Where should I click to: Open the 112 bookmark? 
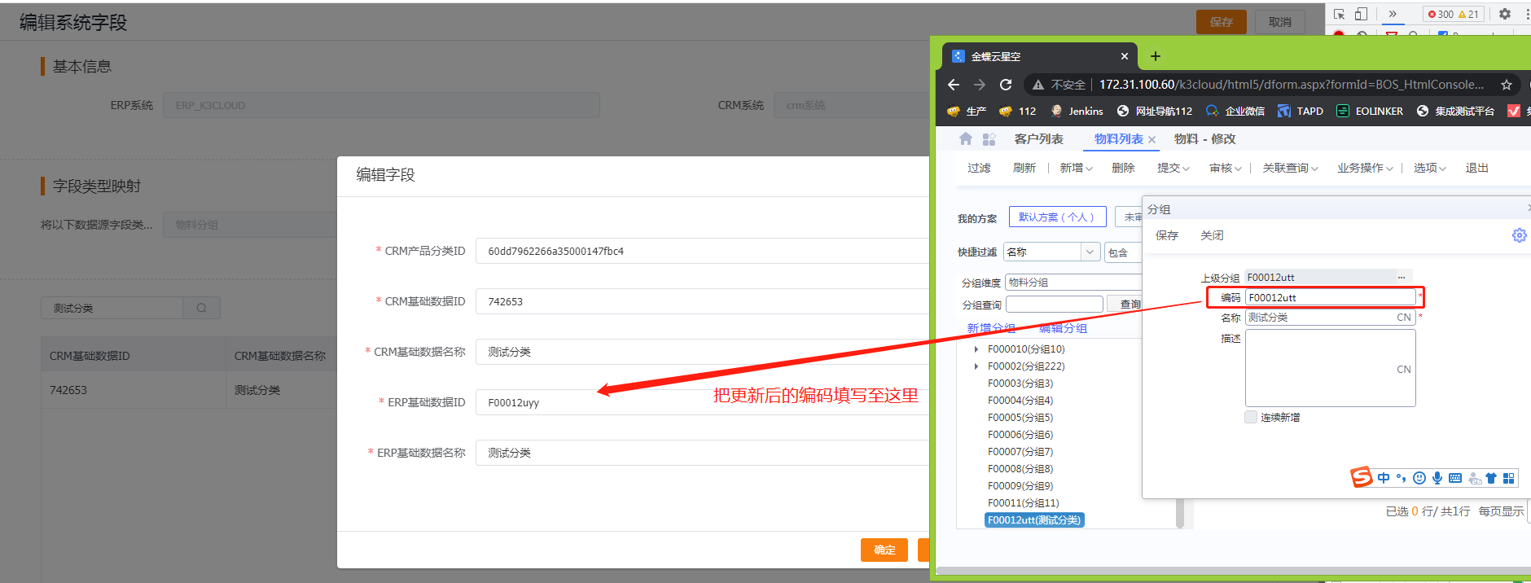(1018, 111)
